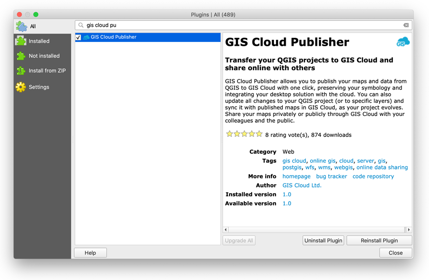Click the Not installed puzzle icon
The width and height of the screenshot is (429, 280).
click(x=21, y=56)
